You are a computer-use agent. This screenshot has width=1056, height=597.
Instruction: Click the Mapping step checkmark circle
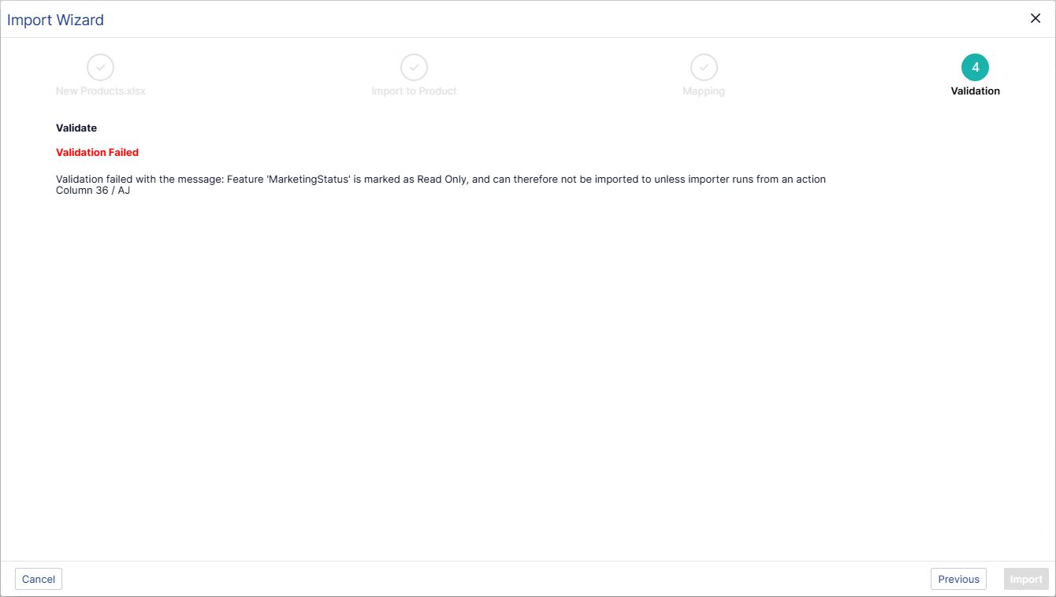pyautogui.click(x=704, y=68)
